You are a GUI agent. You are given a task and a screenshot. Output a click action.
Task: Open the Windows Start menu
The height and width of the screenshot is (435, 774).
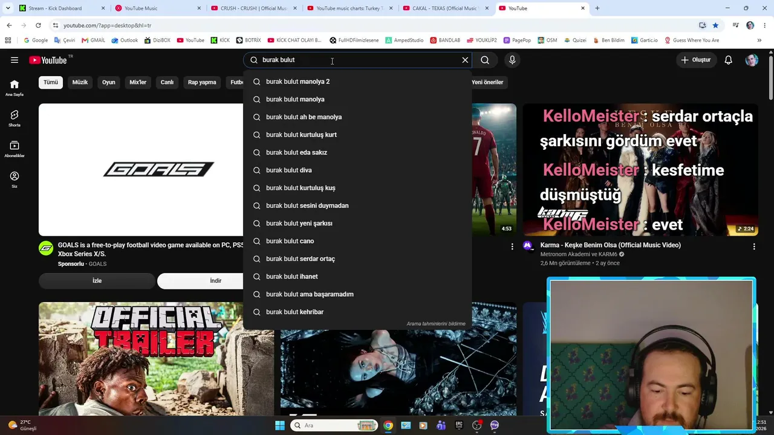coord(280,425)
